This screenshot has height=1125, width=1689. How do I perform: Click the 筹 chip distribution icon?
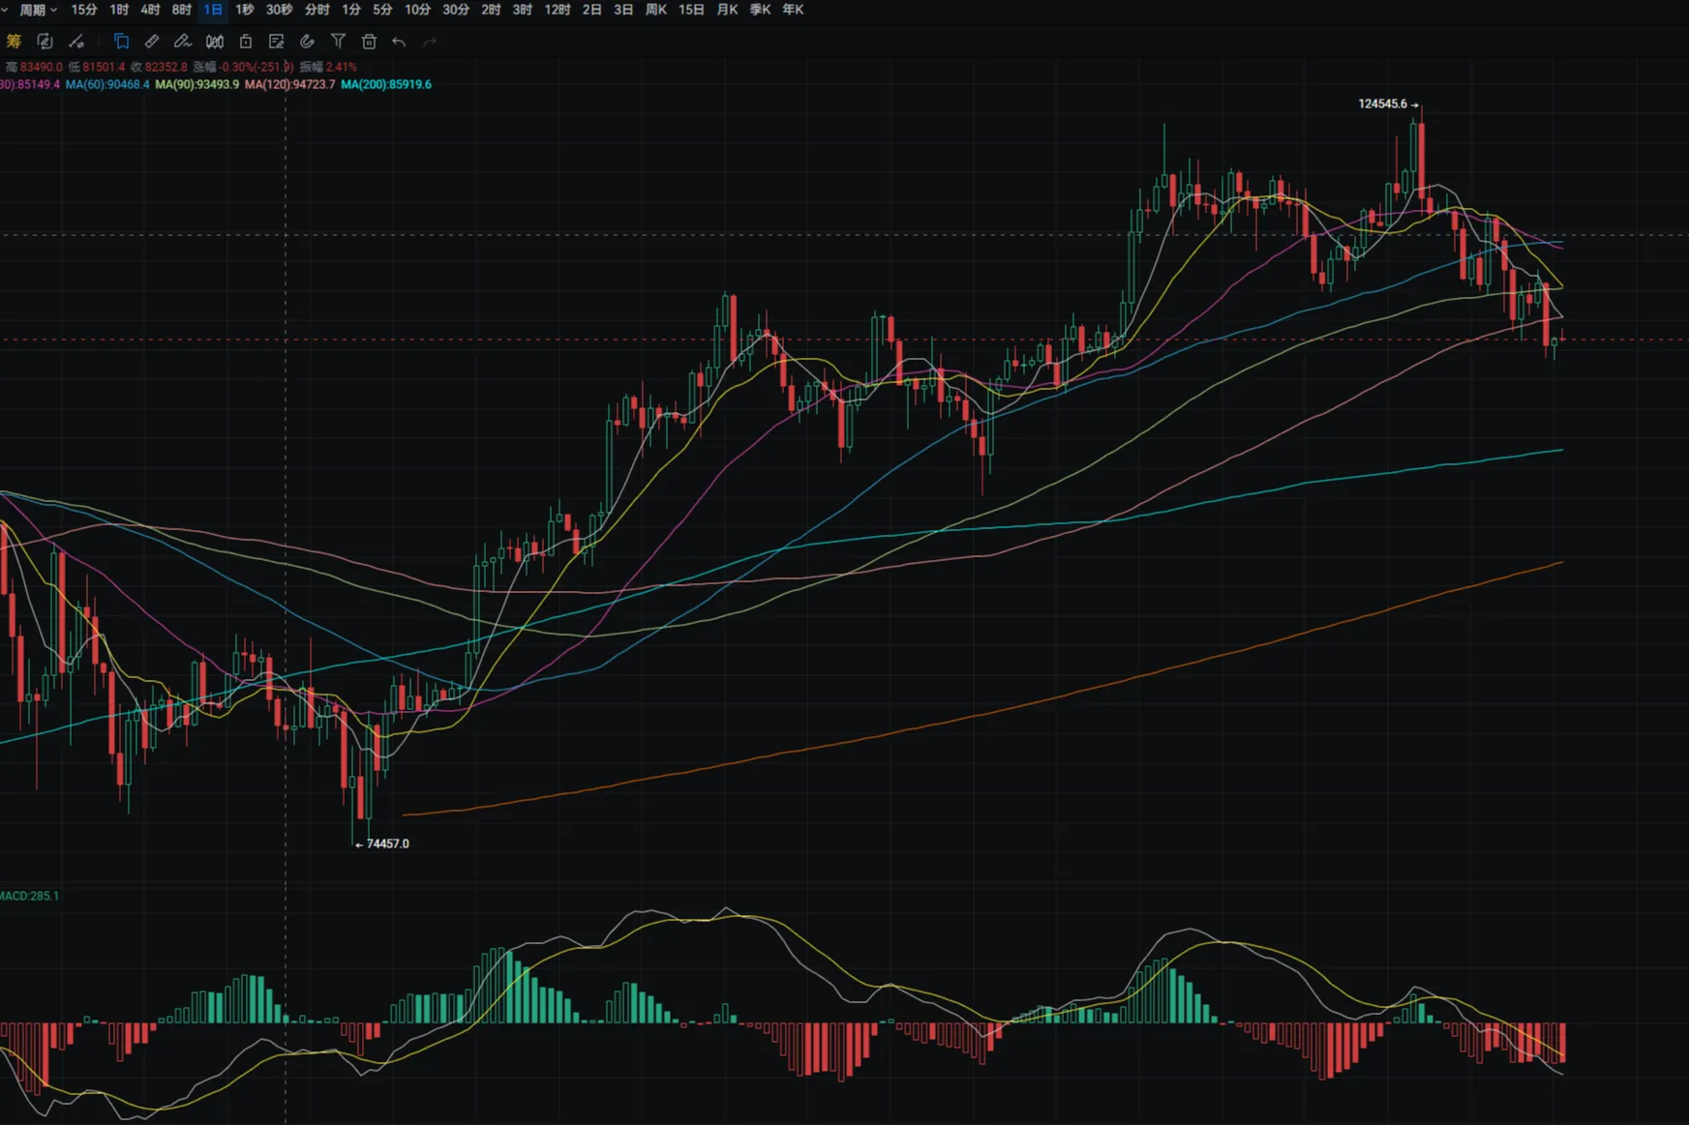(x=14, y=42)
